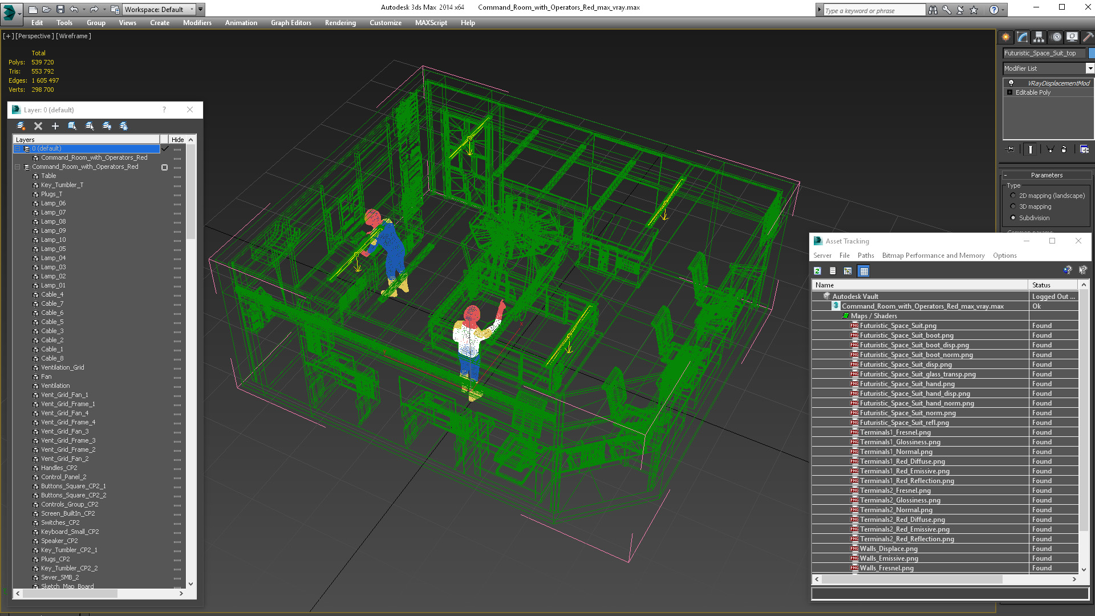Click Hide/Unhide All Layers icon
Image resolution: width=1095 pixels, height=616 pixels.
point(107,126)
